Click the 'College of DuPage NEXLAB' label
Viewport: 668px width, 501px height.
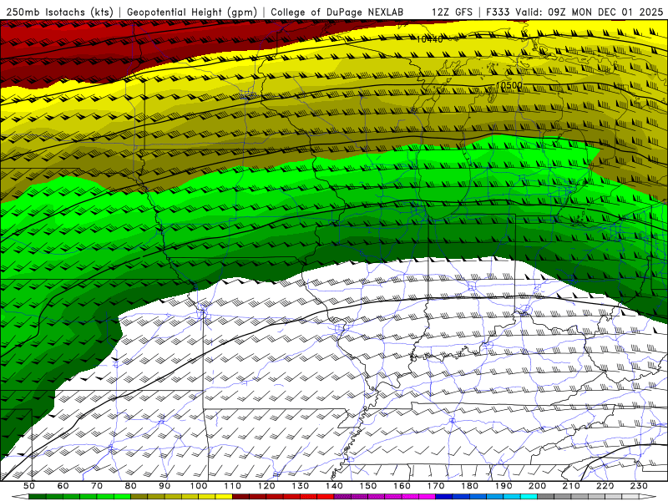click(x=337, y=12)
